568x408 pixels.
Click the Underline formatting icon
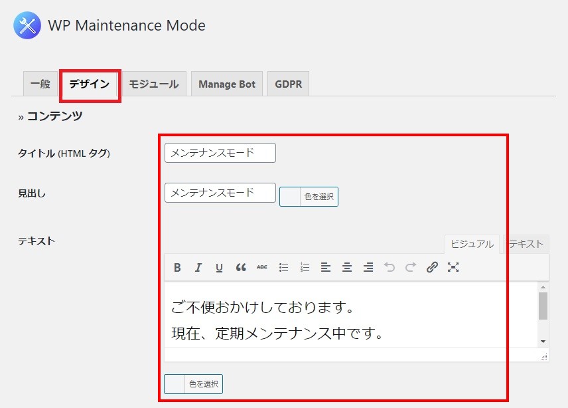(x=219, y=268)
